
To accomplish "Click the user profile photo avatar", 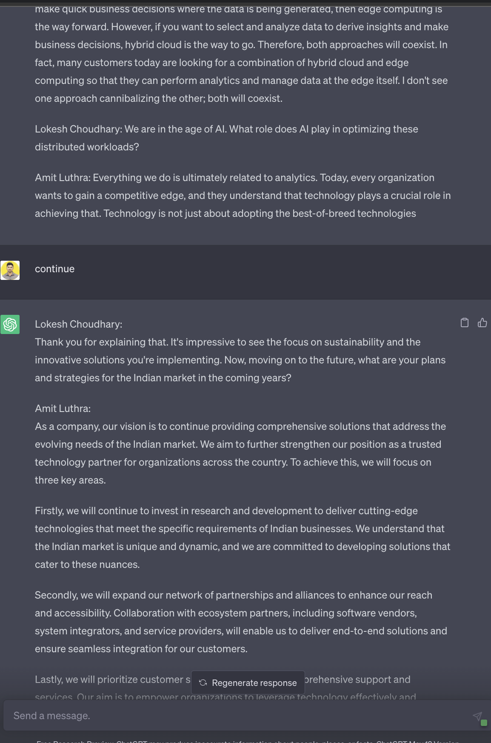I will [x=10, y=271].
